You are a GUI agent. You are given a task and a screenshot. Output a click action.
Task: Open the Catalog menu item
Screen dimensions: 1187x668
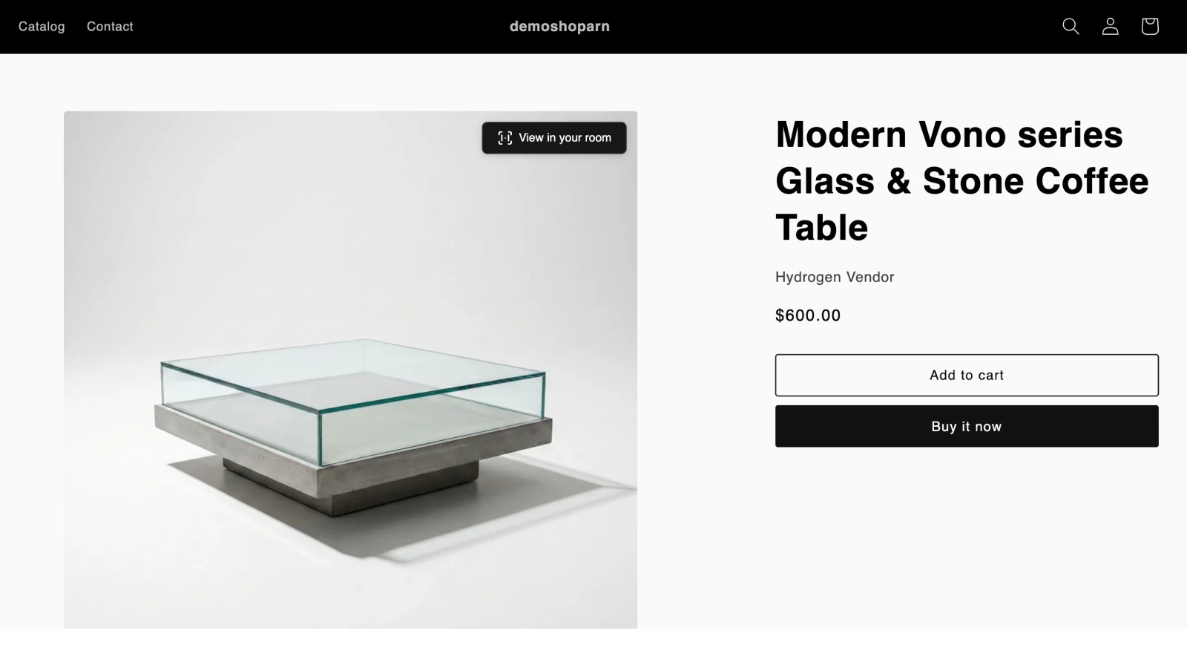[42, 27]
